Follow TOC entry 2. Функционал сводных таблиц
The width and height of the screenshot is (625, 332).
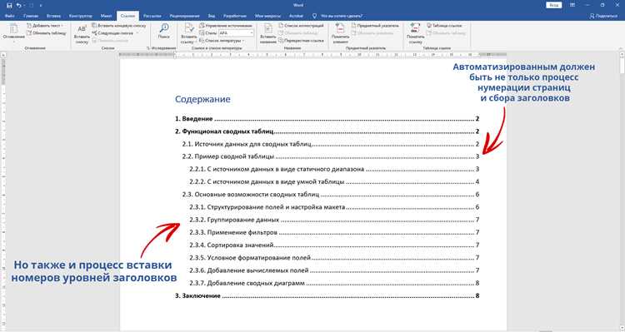[x=327, y=131]
